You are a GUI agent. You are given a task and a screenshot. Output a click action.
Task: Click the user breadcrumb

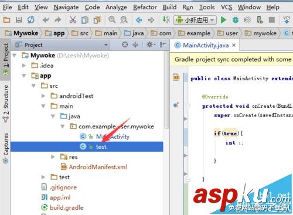pos(228,33)
